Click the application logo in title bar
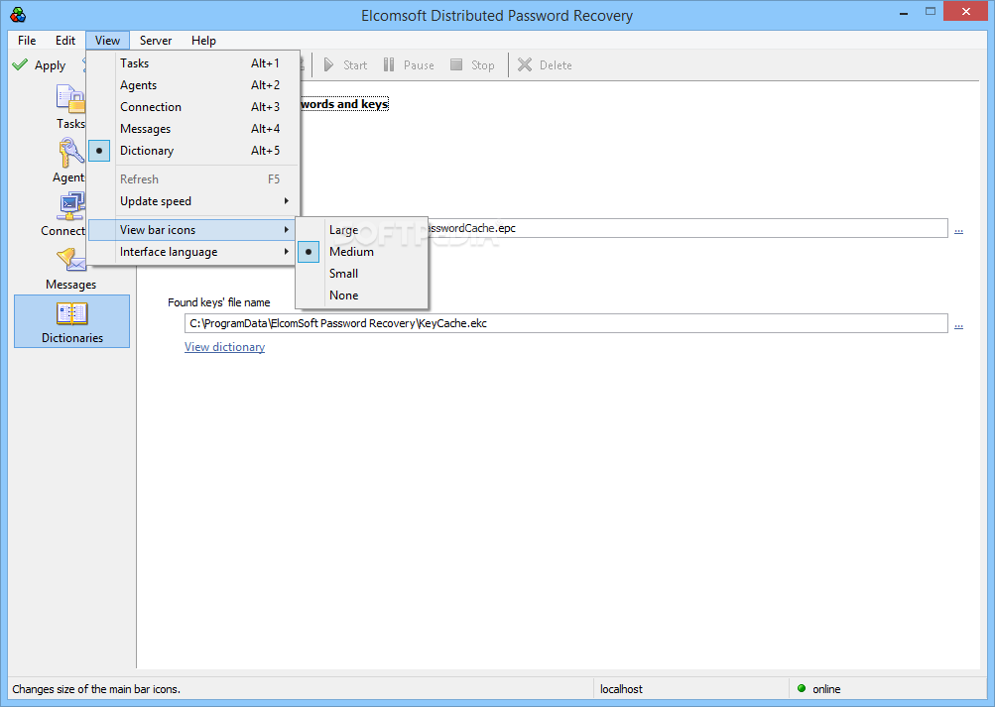This screenshot has height=707, width=995. (x=19, y=15)
